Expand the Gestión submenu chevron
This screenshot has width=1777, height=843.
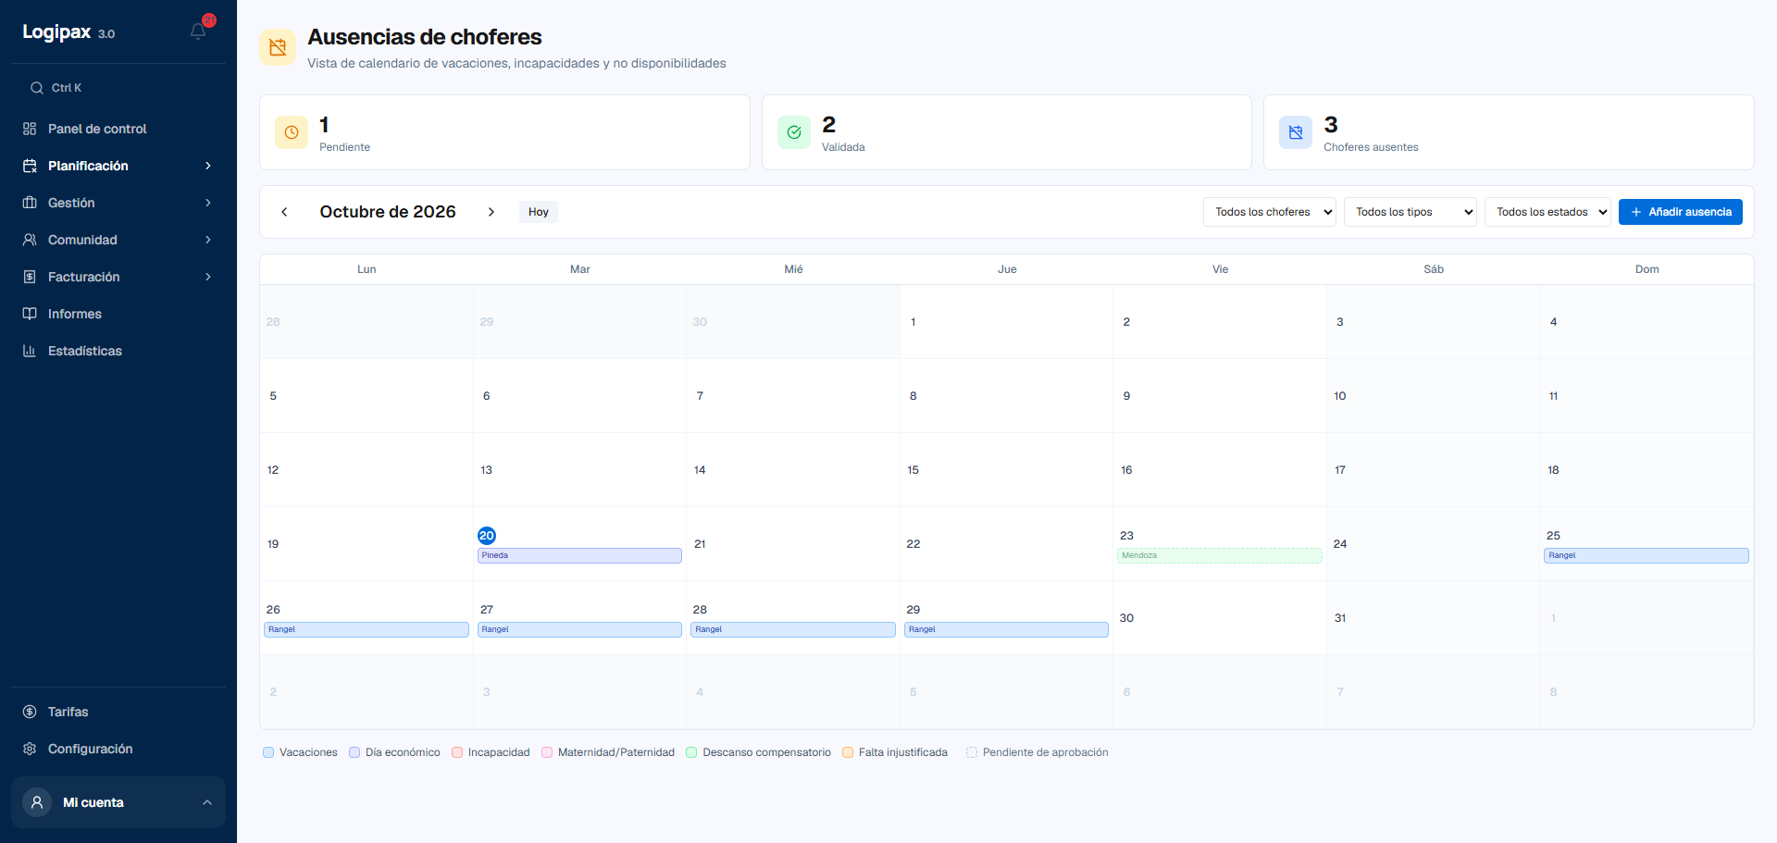tap(208, 203)
